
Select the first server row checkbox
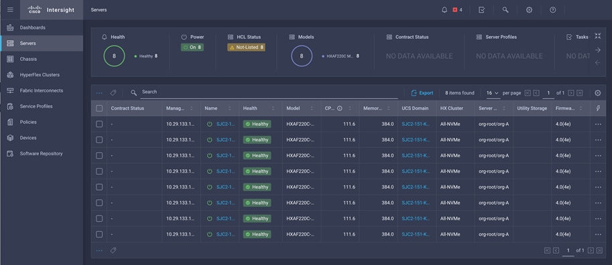click(99, 124)
